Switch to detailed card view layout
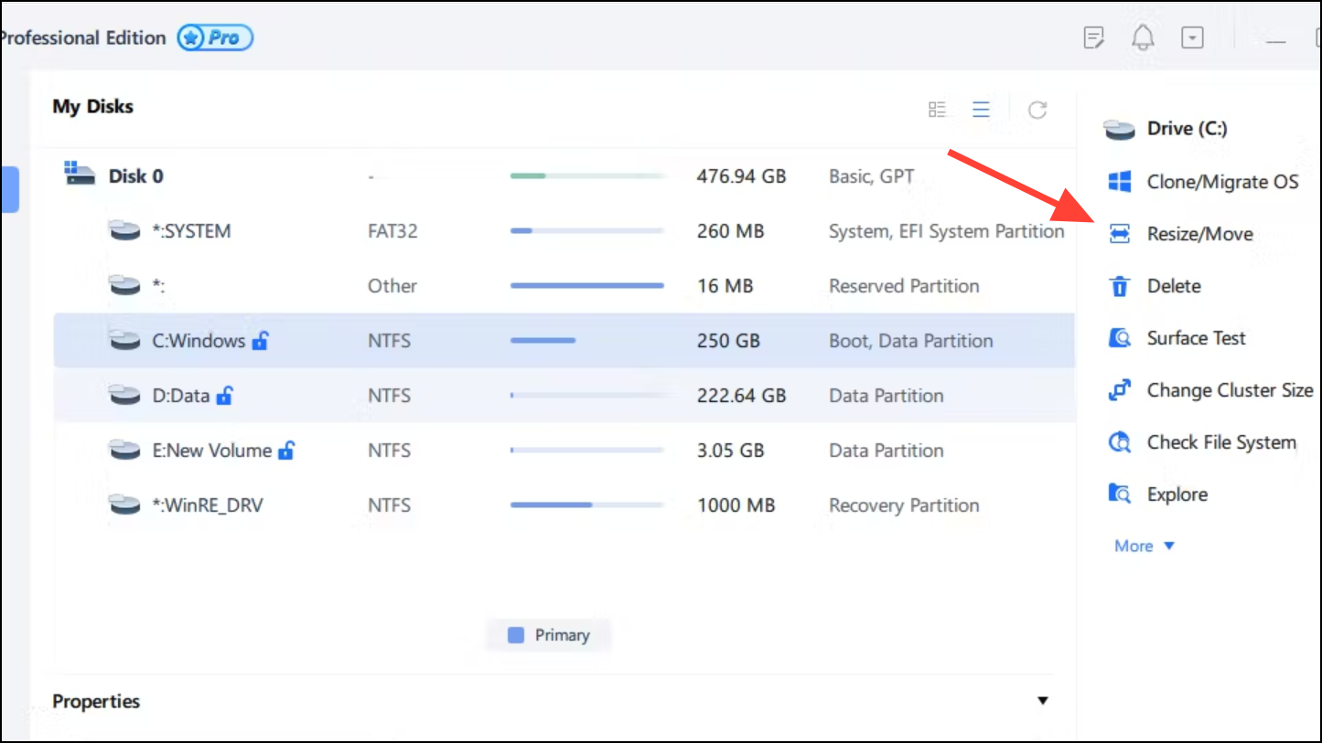This screenshot has width=1322, height=743. (937, 110)
